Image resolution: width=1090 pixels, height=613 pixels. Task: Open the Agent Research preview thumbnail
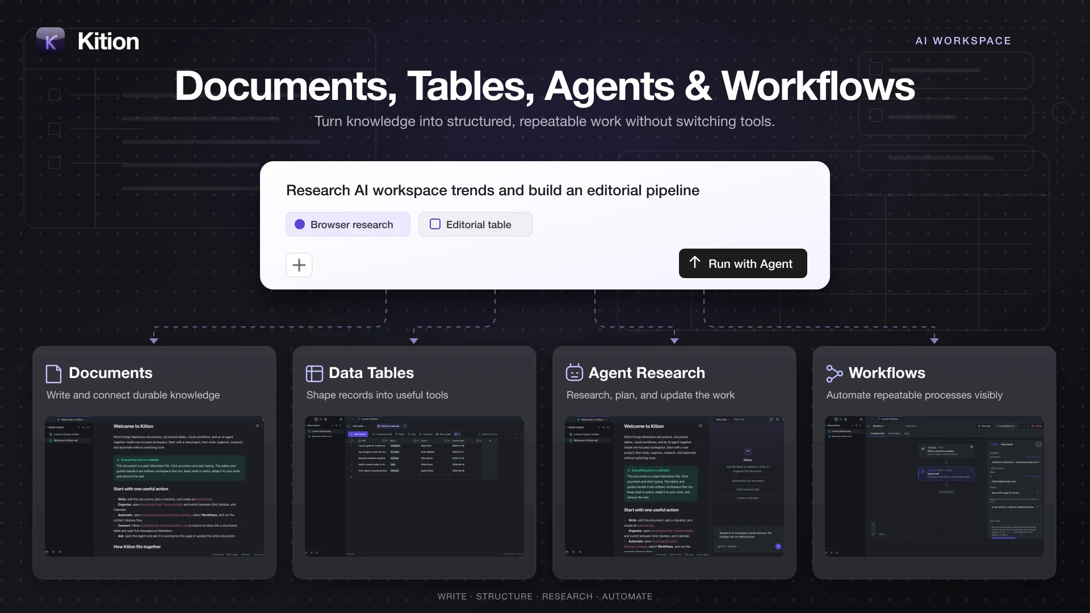674,486
